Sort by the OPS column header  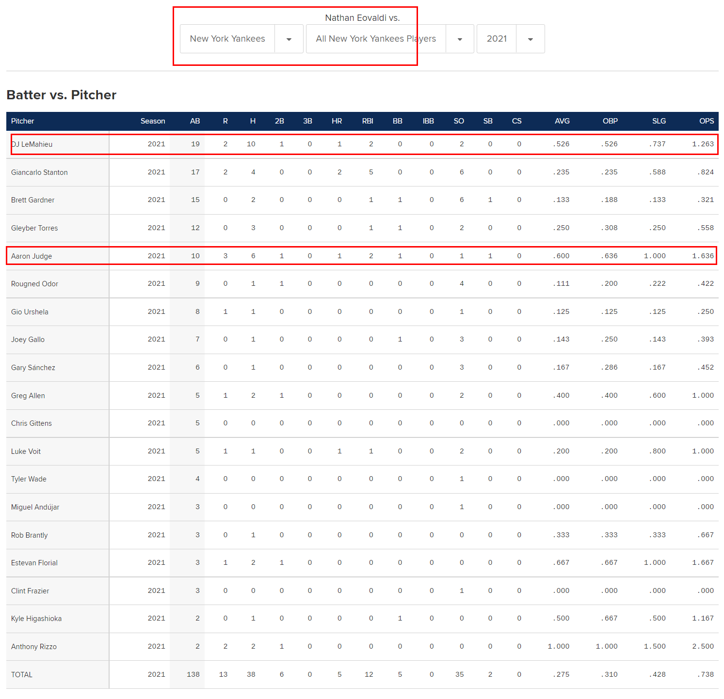pyautogui.click(x=707, y=121)
